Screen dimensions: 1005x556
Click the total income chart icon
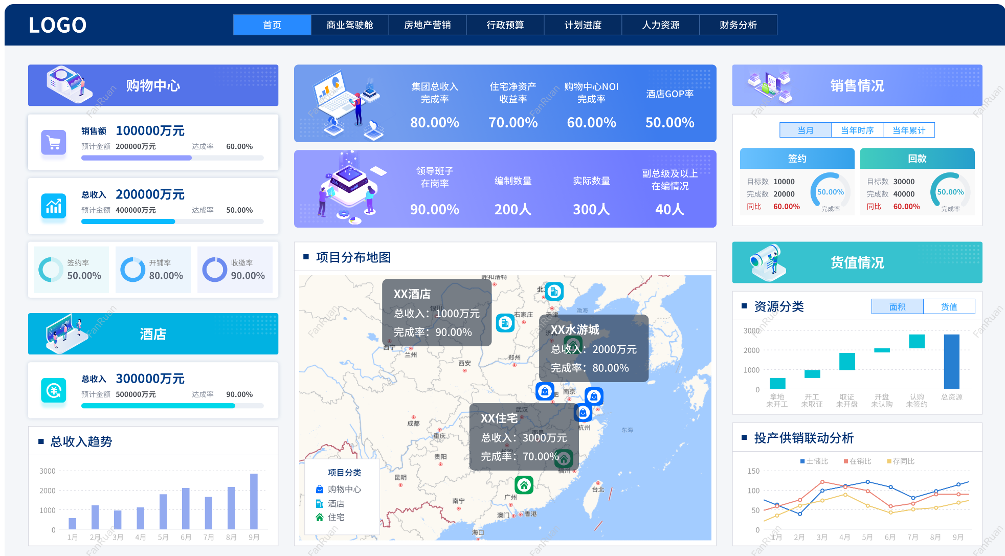(x=54, y=206)
